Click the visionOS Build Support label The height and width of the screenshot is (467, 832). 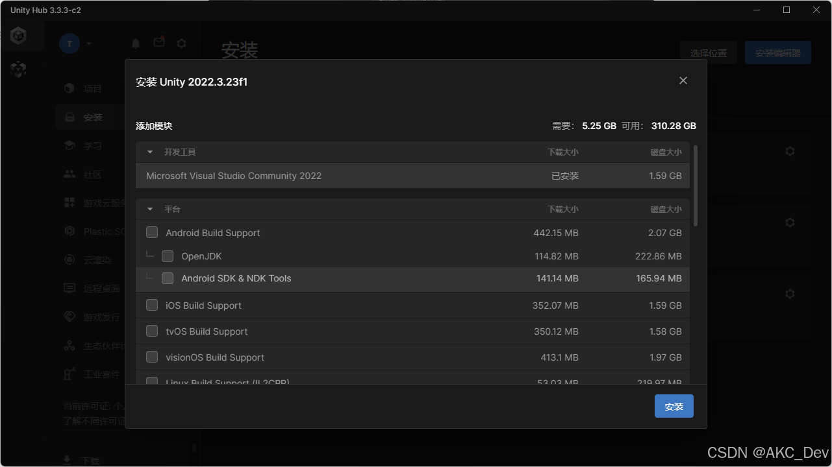pyautogui.click(x=215, y=357)
